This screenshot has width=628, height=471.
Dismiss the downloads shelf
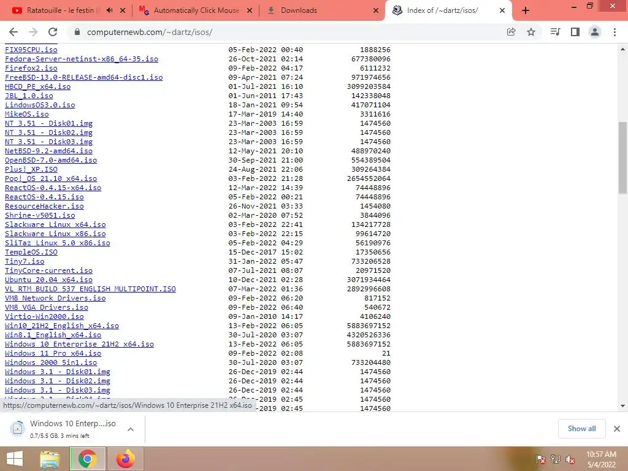pyautogui.click(x=617, y=429)
